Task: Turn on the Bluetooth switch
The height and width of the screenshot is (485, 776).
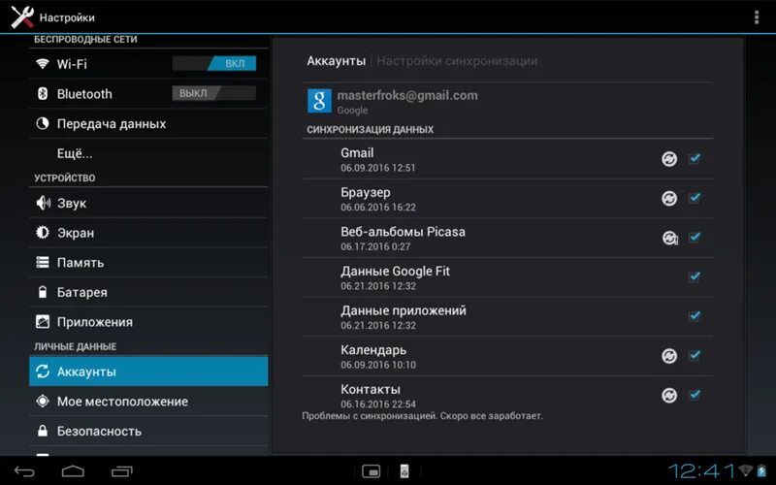Action: [x=214, y=93]
